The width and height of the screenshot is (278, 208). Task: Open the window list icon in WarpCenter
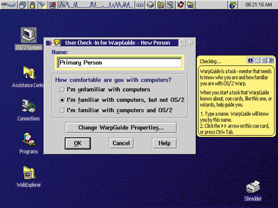coord(23,5)
